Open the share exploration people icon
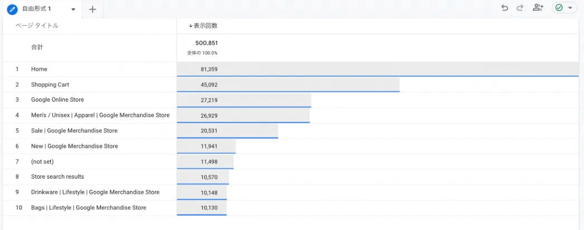 point(538,8)
